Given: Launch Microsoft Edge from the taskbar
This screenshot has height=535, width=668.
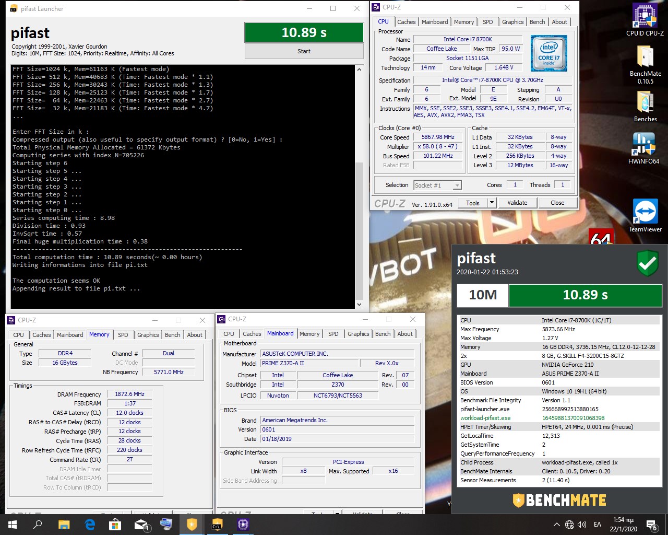Looking at the screenshot, I should click(x=89, y=525).
